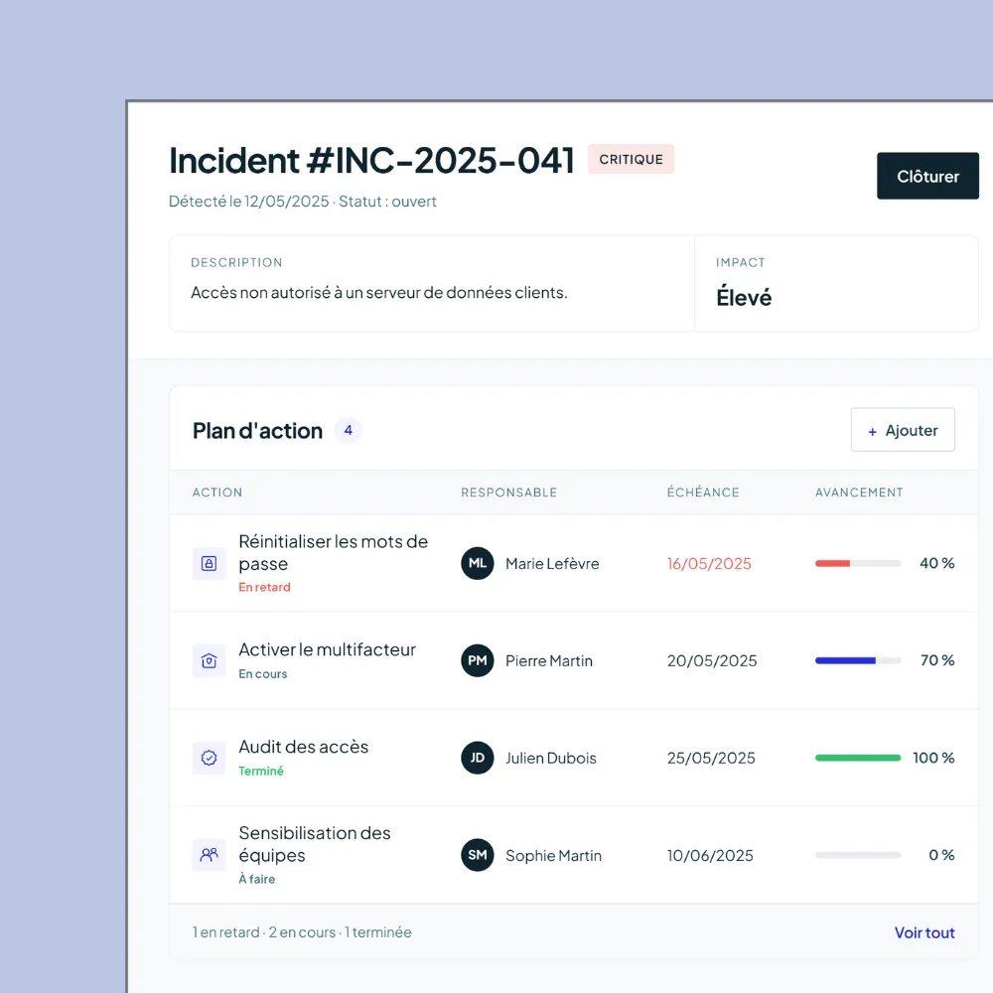
Task: Click the overdue date 16/05/2025
Action: (x=709, y=564)
